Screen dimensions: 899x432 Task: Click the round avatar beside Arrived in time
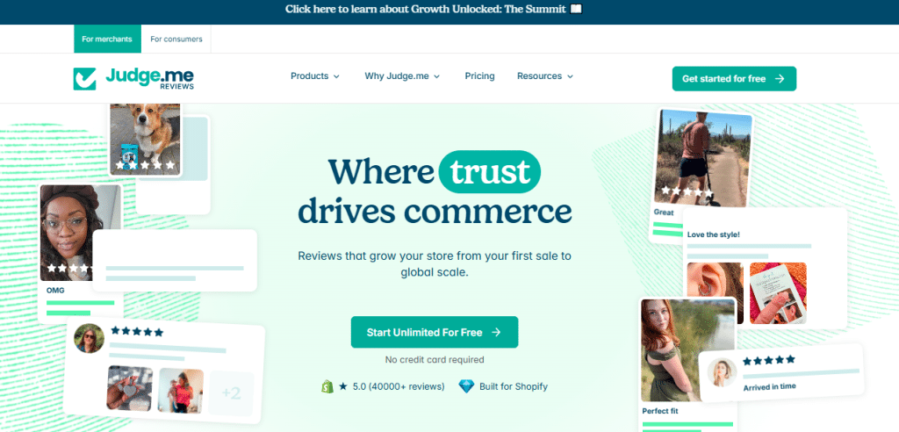tap(722, 373)
